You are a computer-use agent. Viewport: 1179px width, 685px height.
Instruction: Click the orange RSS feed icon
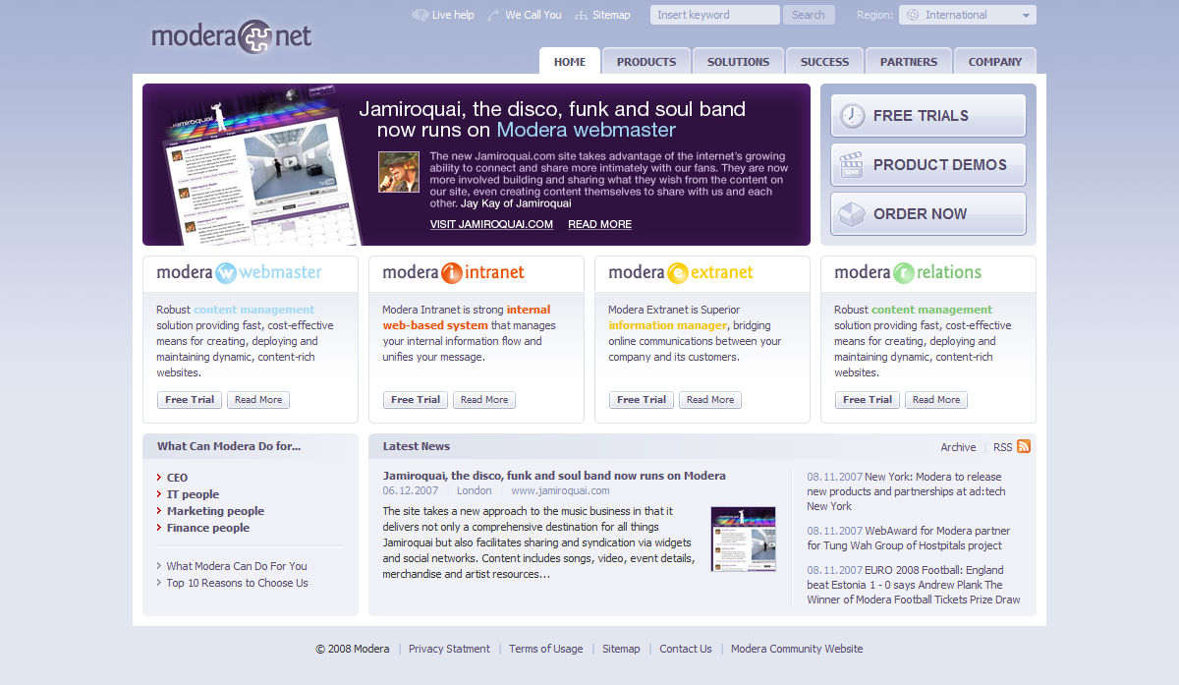coord(1024,446)
